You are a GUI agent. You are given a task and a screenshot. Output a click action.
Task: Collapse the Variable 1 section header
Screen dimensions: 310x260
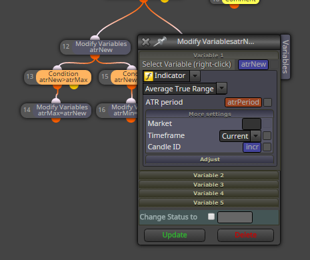pyautogui.click(x=209, y=55)
